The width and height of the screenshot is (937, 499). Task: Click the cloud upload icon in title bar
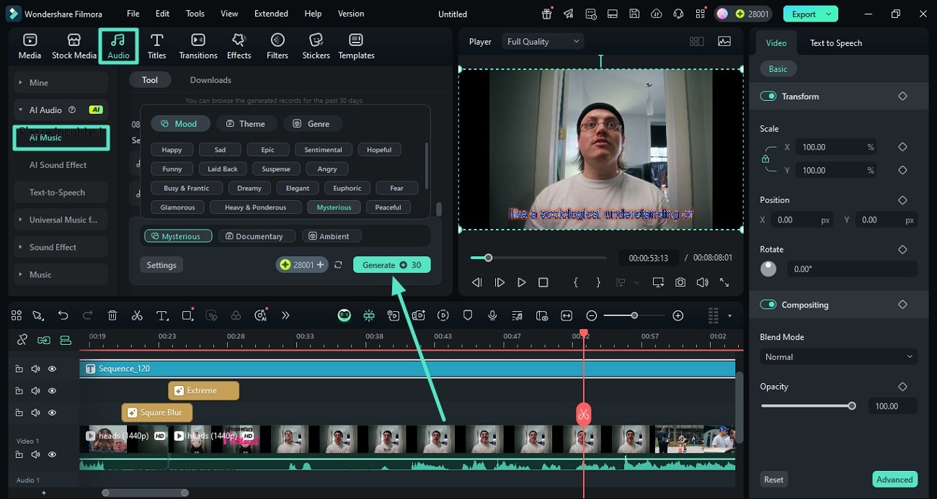tap(656, 14)
